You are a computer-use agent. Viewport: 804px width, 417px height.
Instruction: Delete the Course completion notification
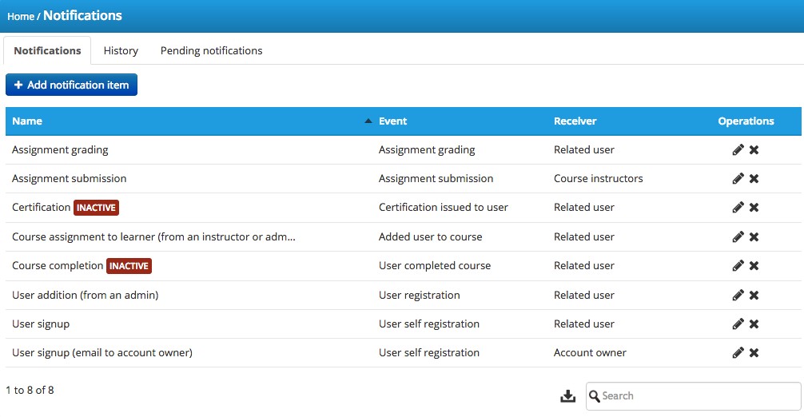(754, 266)
